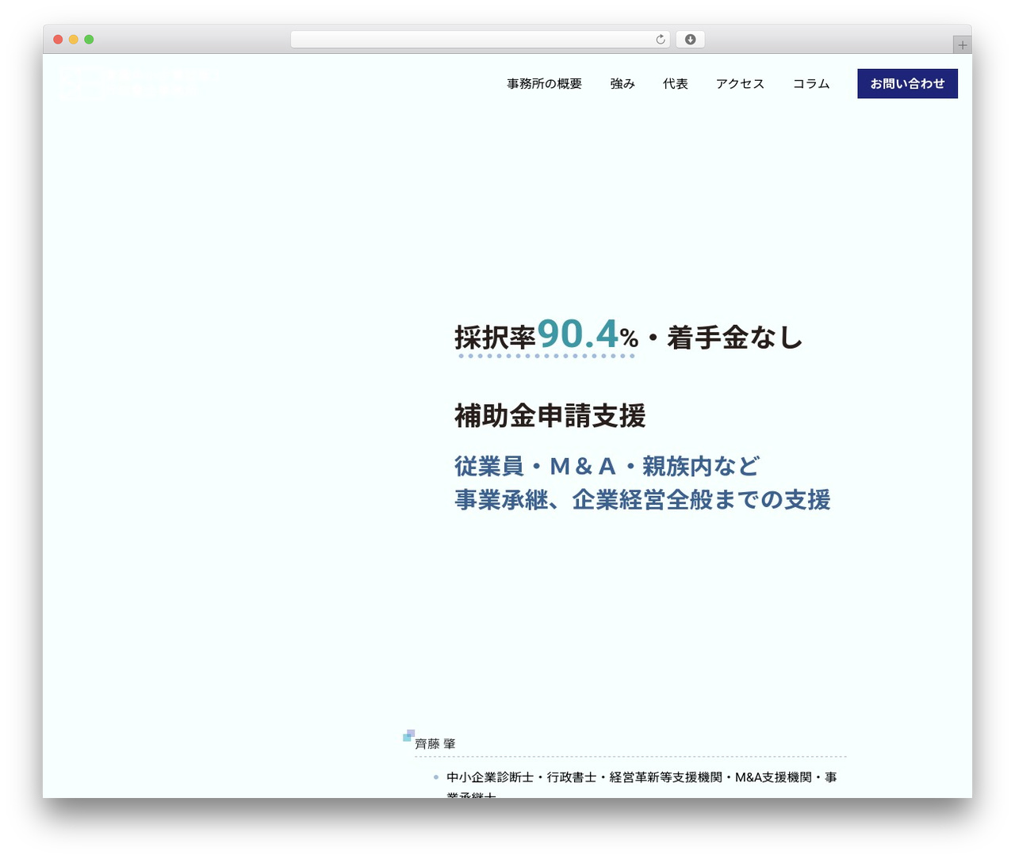Navigate to the 代表 page
This screenshot has width=1015, height=859.
[x=676, y=84]
